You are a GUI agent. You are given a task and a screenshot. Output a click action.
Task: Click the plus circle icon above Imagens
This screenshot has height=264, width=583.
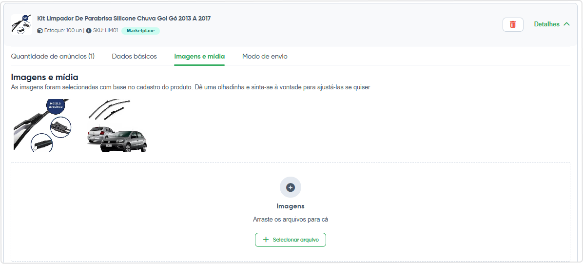[x=291, y=187]
